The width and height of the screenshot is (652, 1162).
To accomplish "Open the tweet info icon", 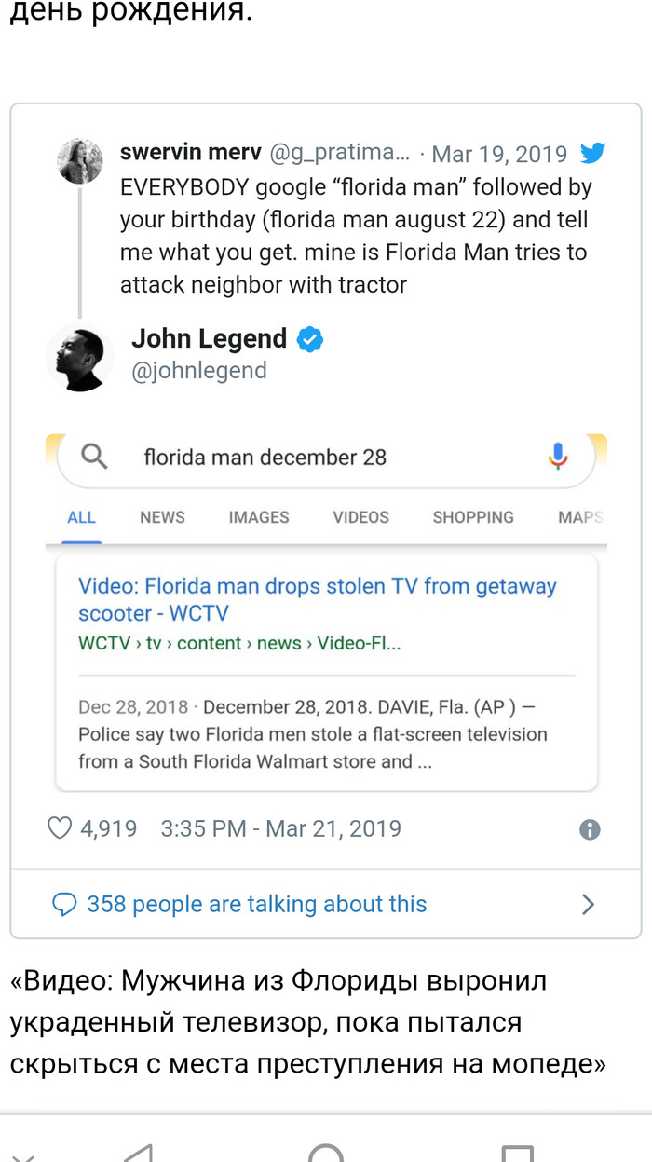I will point(590,829).
